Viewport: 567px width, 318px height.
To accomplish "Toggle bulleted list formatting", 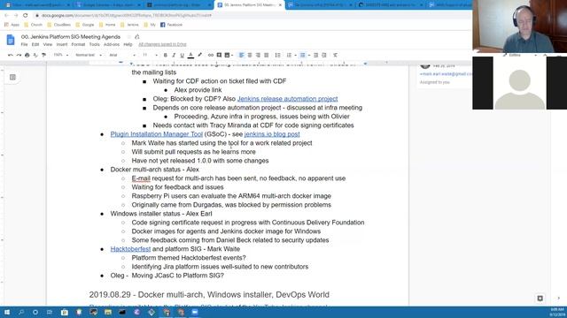I will point(303,55).
